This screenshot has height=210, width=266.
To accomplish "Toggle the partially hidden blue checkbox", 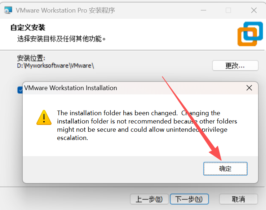I will click(20, 90).
